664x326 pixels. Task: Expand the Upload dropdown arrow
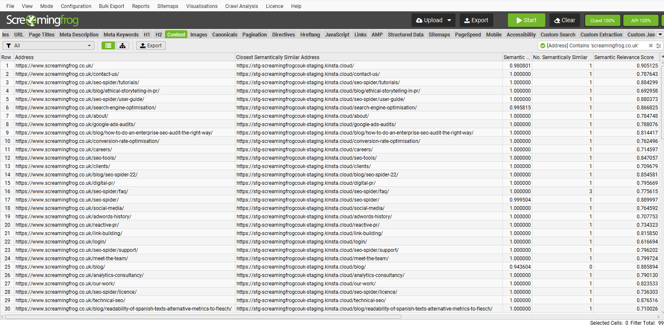pyautogui.click(x=449, y=20)
